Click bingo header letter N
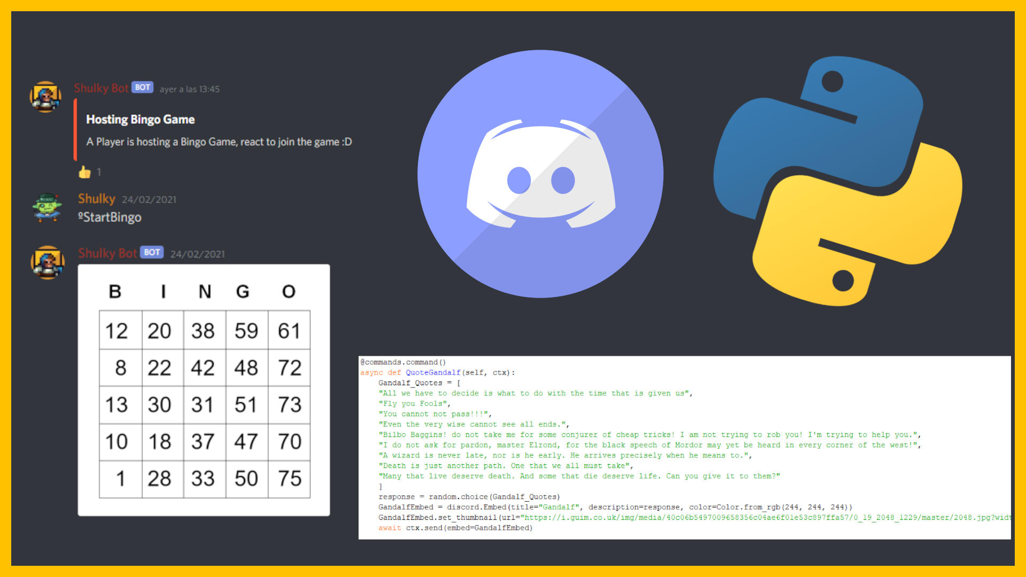Screen dimensions: 1026x577 [x=205, y=292]
